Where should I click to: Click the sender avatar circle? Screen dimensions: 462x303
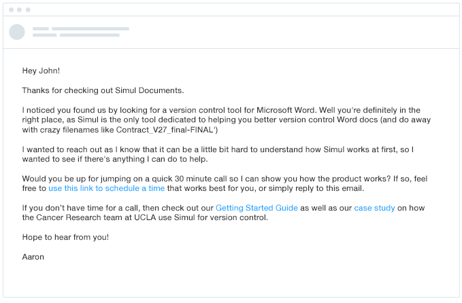pos(17,32)
